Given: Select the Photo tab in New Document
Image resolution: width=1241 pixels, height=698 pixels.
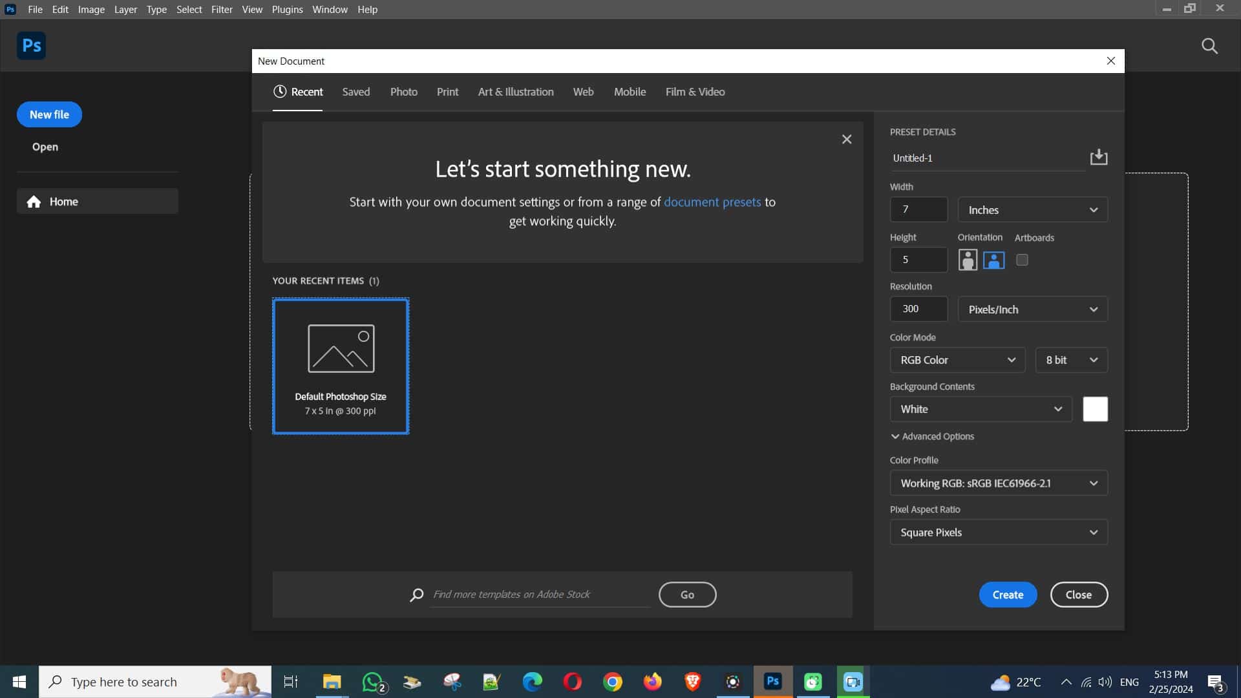Looking at the screenshot, I should [403, 91].
